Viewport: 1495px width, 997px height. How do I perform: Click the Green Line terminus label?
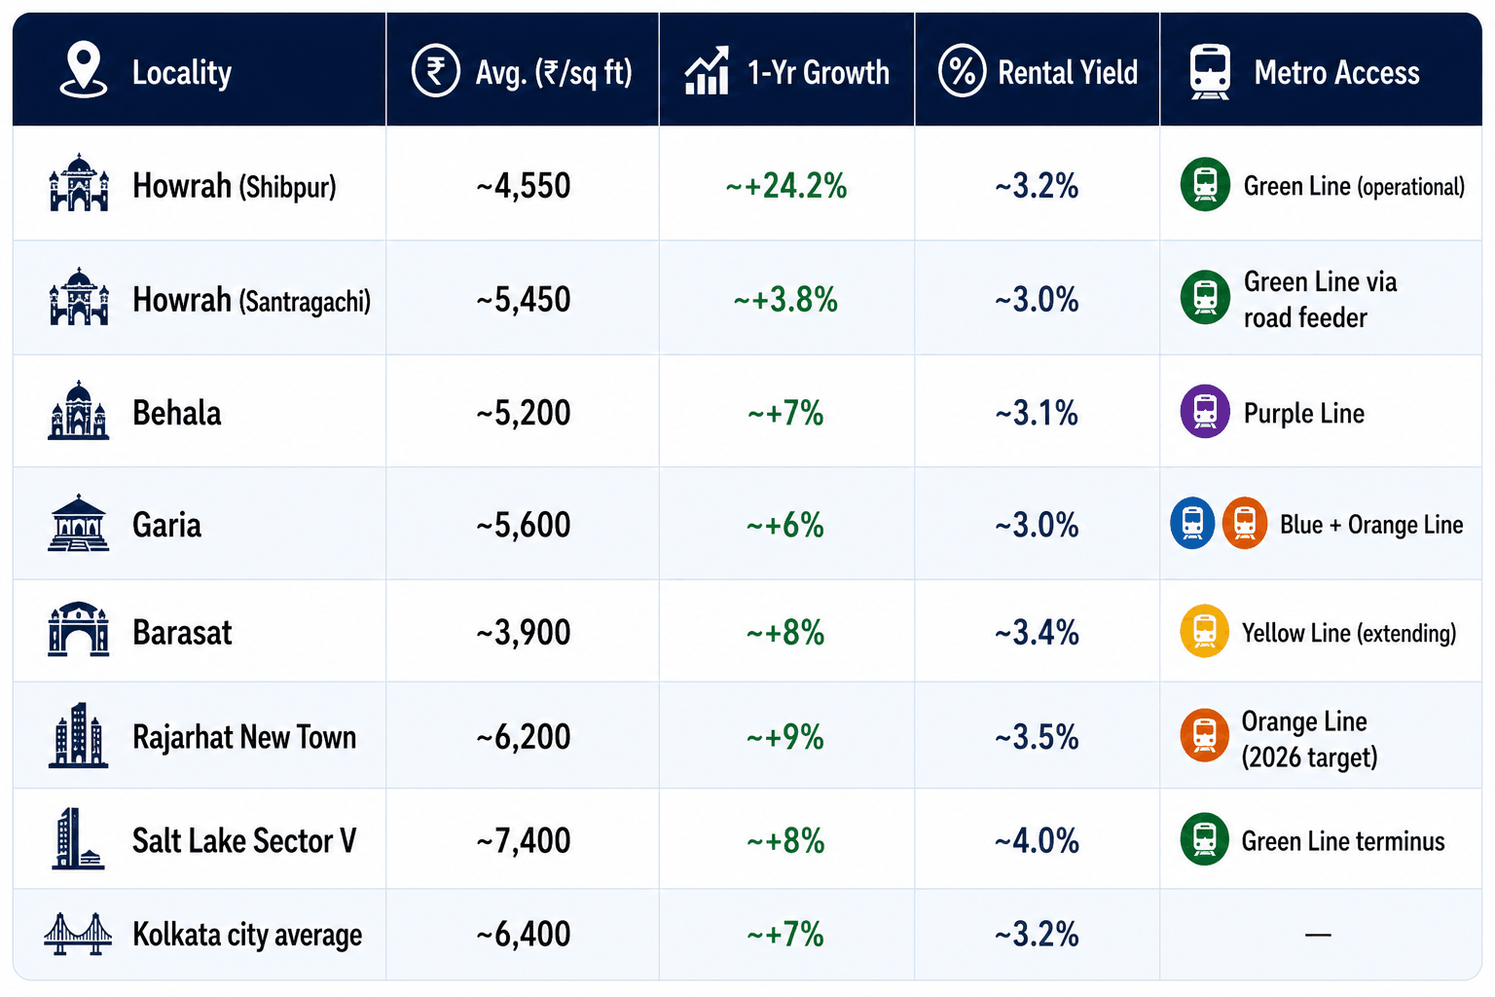point(1343,841)
